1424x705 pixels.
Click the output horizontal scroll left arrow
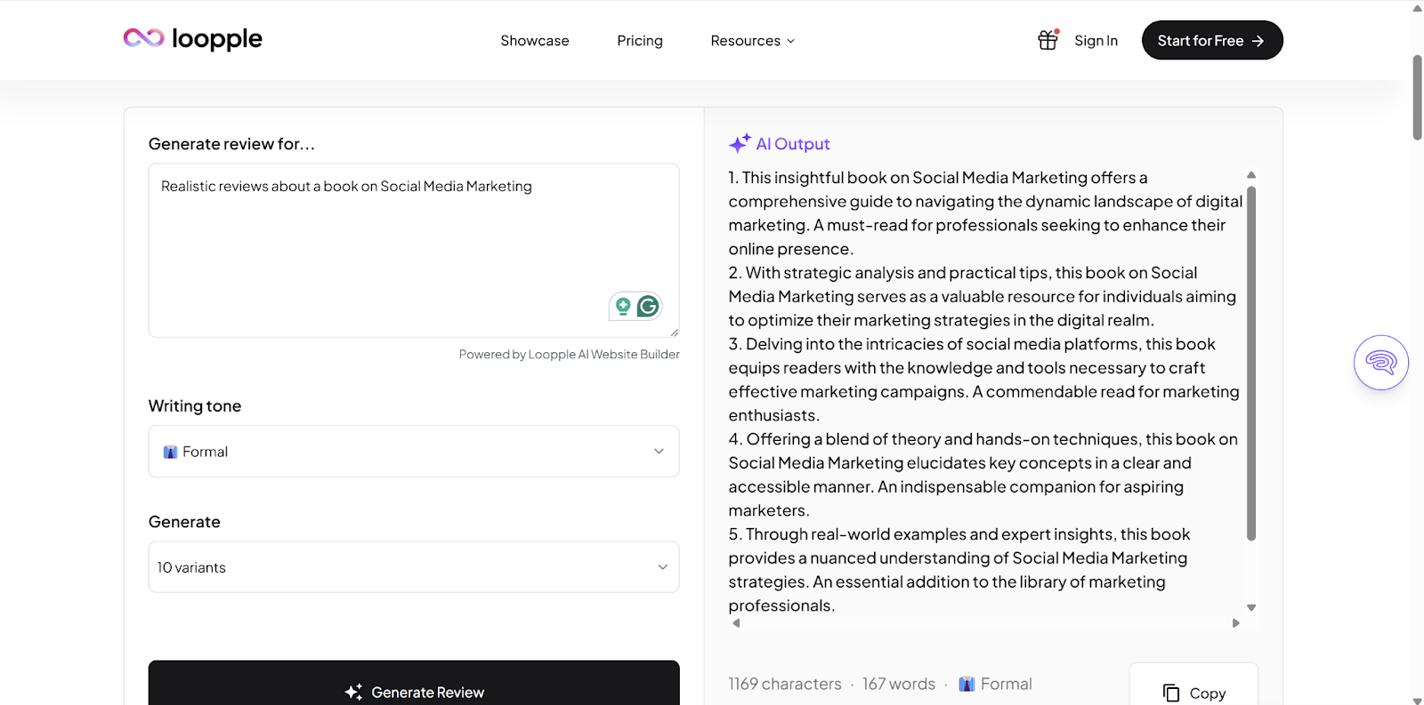tap(736, 623)
